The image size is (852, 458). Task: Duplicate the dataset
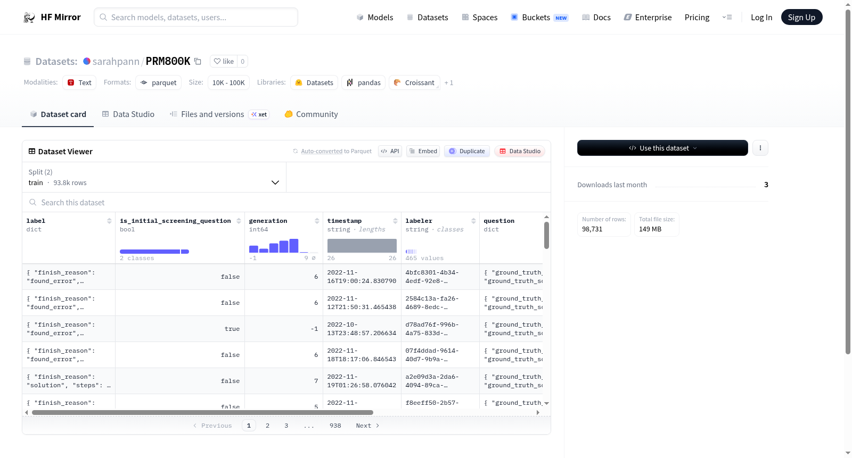pos(467,151)
